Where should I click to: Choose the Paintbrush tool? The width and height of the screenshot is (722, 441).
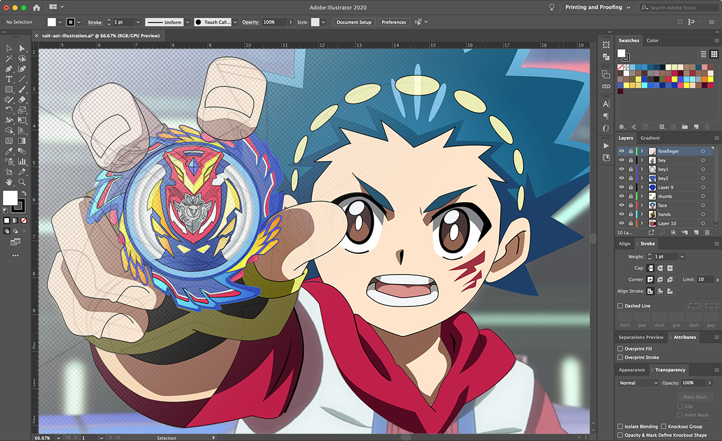pos(22,89)
